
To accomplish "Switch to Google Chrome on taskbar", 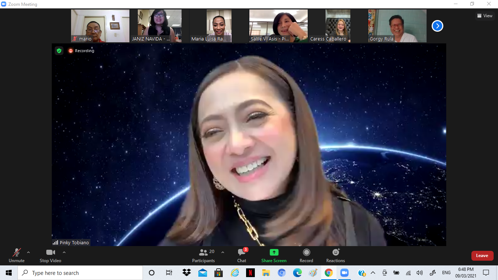I will (x=329, y=273).
